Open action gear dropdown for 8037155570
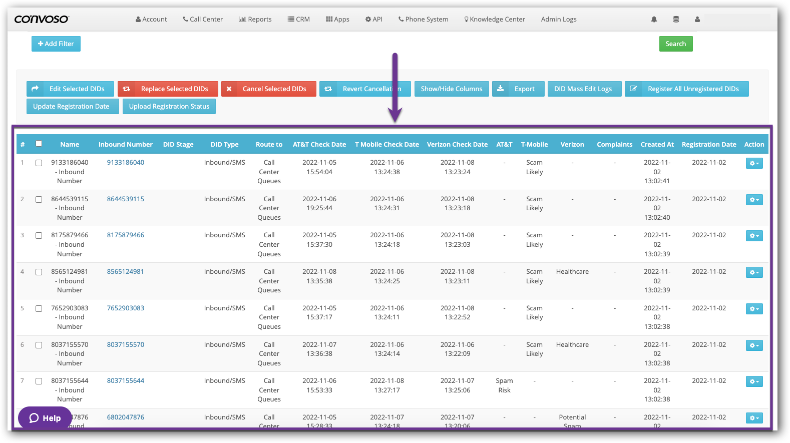 754,345
